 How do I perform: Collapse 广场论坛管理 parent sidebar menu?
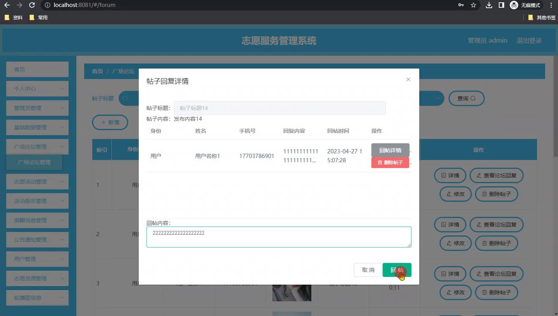tap(37, 147)
